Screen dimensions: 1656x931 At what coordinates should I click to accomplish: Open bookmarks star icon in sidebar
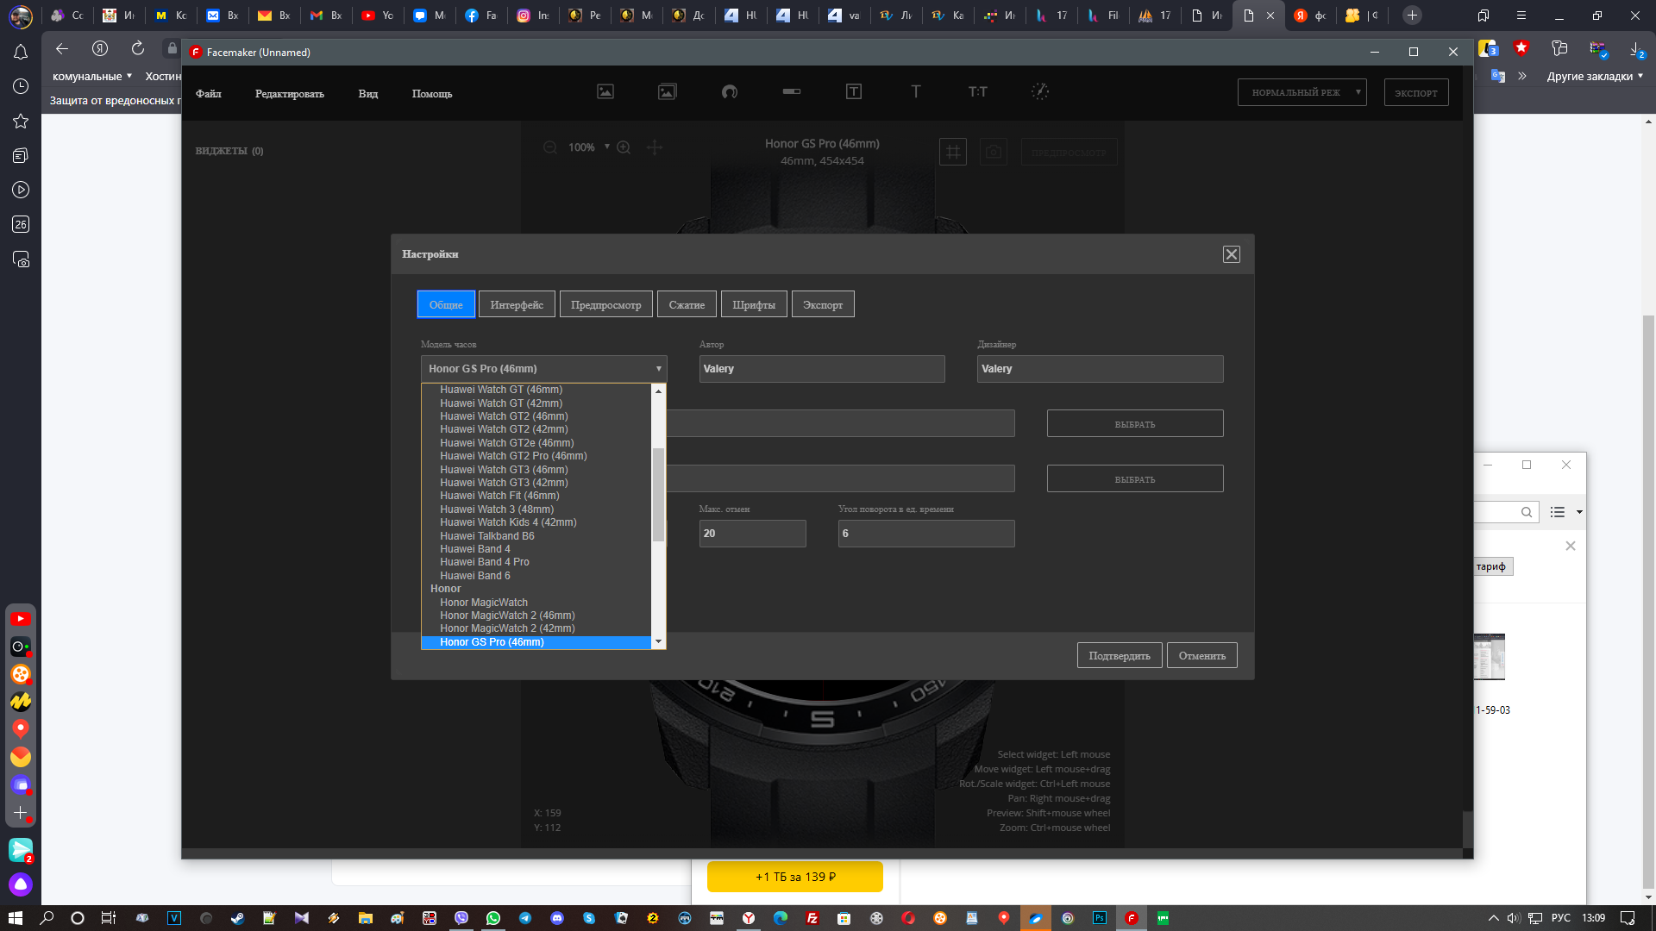[x=21, y=121]
